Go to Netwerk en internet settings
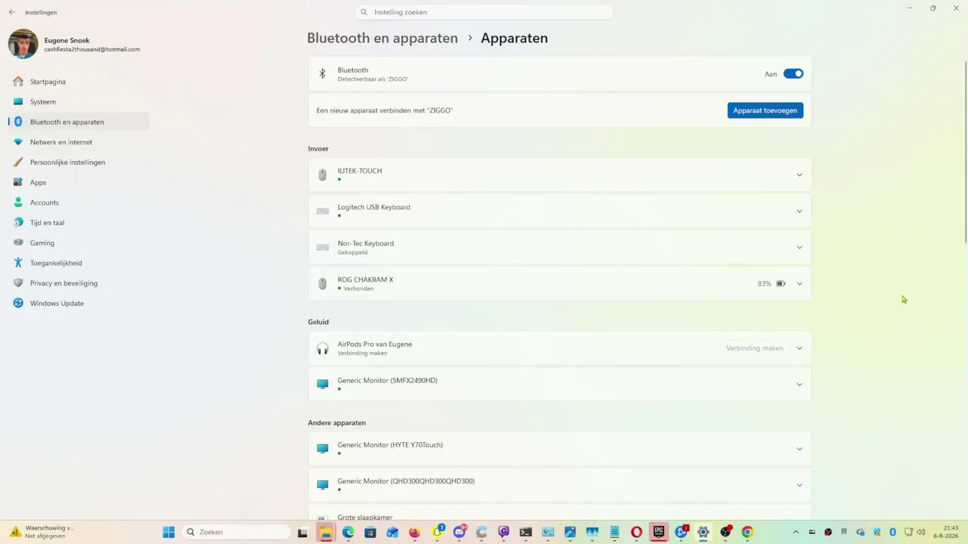 (79, 142)
